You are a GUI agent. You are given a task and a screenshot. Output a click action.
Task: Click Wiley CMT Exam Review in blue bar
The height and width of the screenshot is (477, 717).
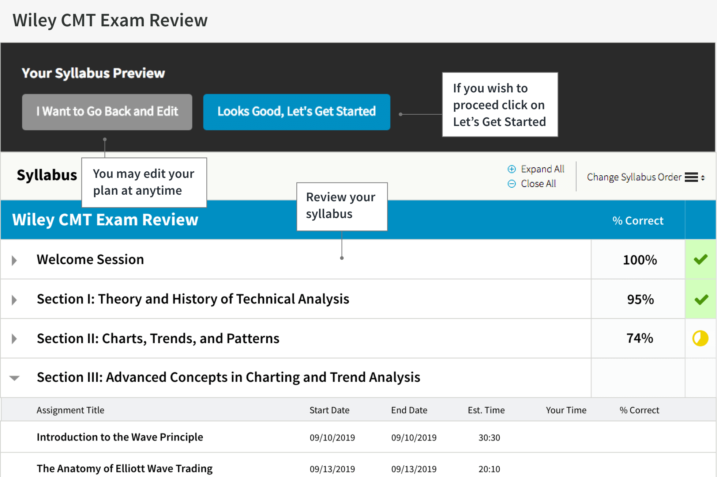[x=105, y=220]
